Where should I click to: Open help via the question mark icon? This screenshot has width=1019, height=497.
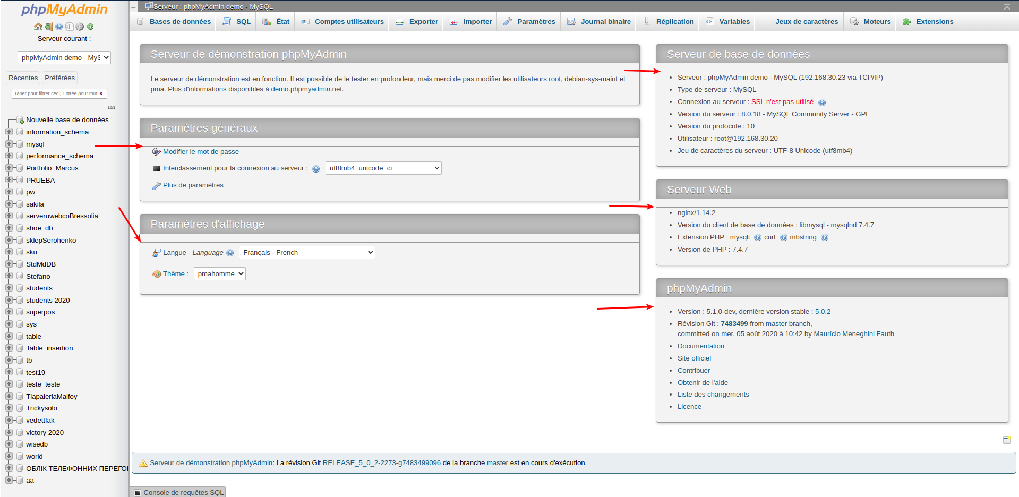[x=59, y=25]
